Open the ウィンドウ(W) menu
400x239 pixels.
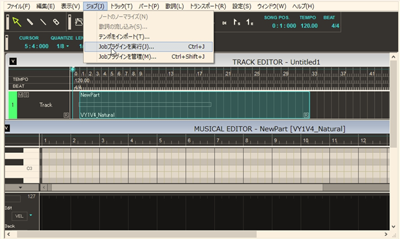click(x=272, y=6)
